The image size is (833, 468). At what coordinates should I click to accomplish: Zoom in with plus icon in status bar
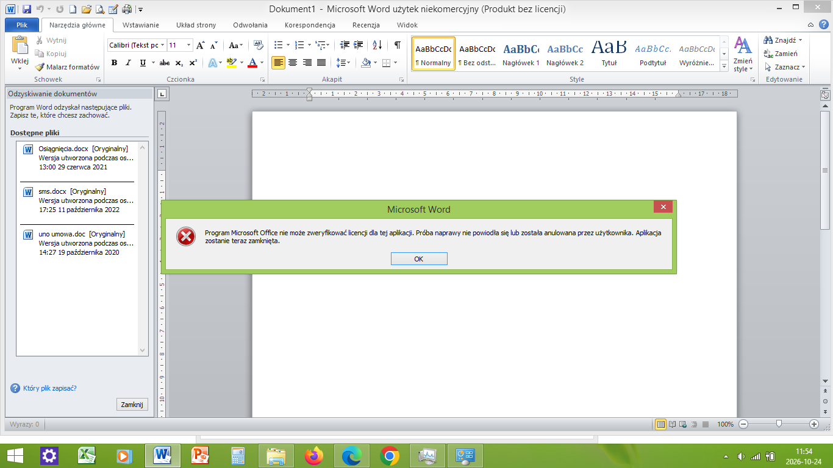point(814,424)
